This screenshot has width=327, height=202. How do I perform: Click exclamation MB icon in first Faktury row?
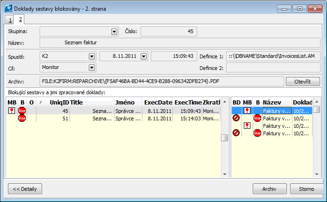coord(247,111)
